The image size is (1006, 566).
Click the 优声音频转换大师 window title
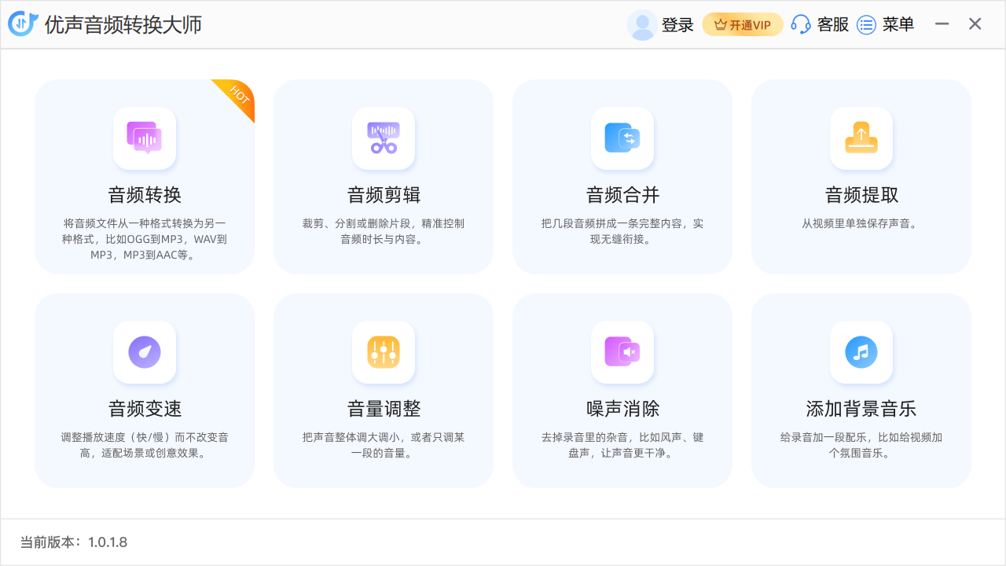tap(123, 24)
